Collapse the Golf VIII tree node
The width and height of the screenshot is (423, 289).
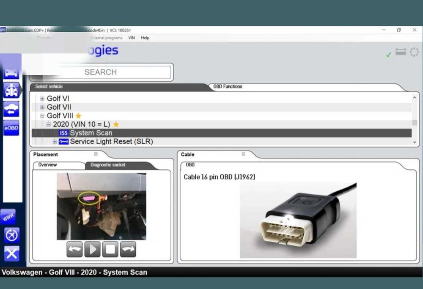[x=42, y=116]
